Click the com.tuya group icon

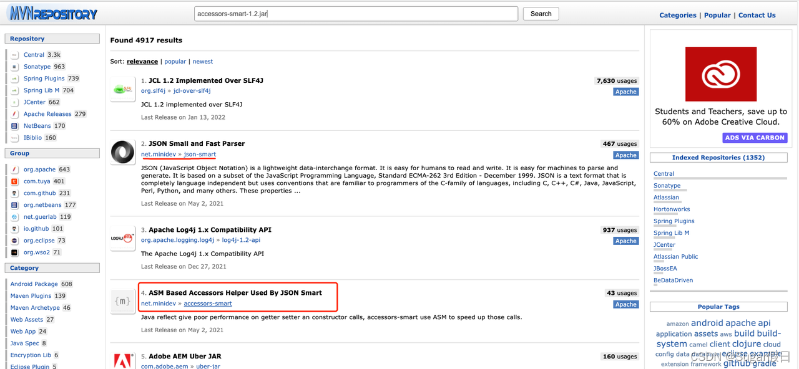point(15,181)
